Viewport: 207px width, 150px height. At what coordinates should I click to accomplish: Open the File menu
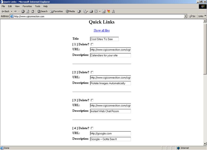point(3,6)
